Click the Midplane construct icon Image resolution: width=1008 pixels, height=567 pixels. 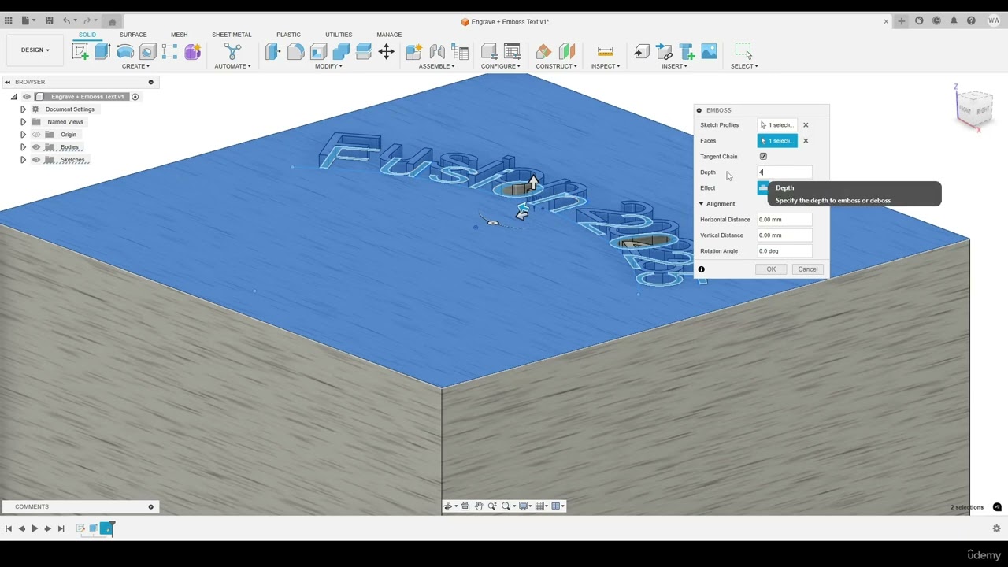coord(567,52)
